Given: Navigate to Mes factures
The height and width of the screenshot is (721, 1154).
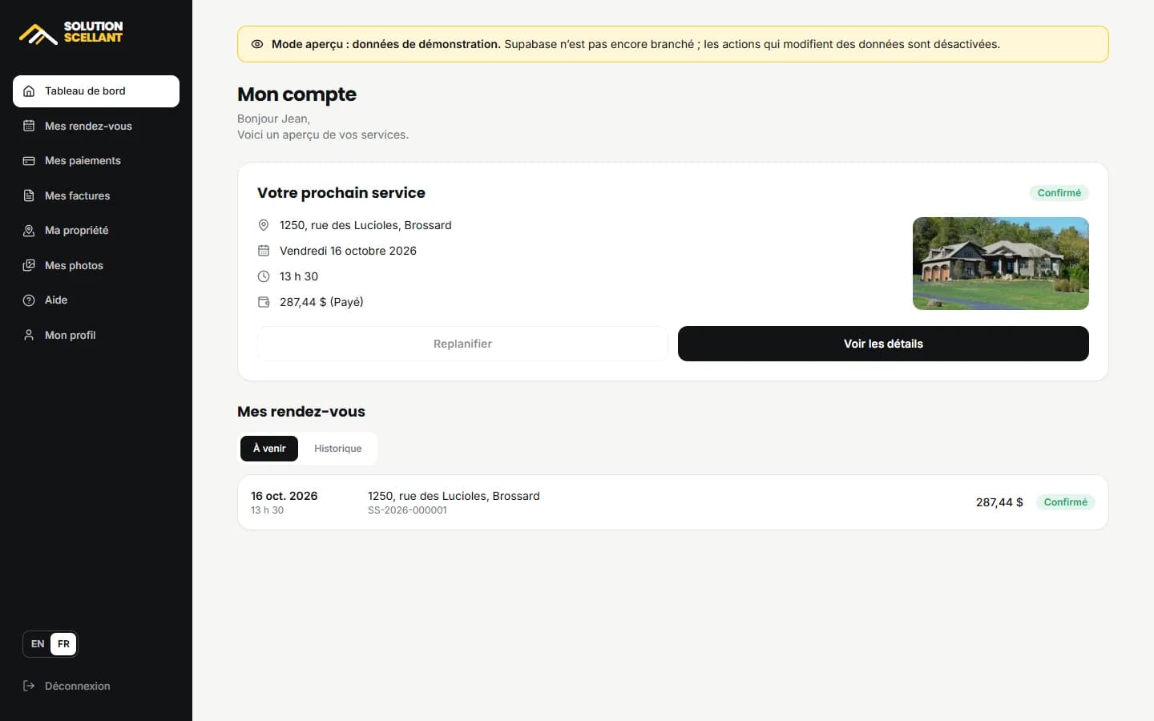Looking at the screenshot, I should (x=96, y=195).
